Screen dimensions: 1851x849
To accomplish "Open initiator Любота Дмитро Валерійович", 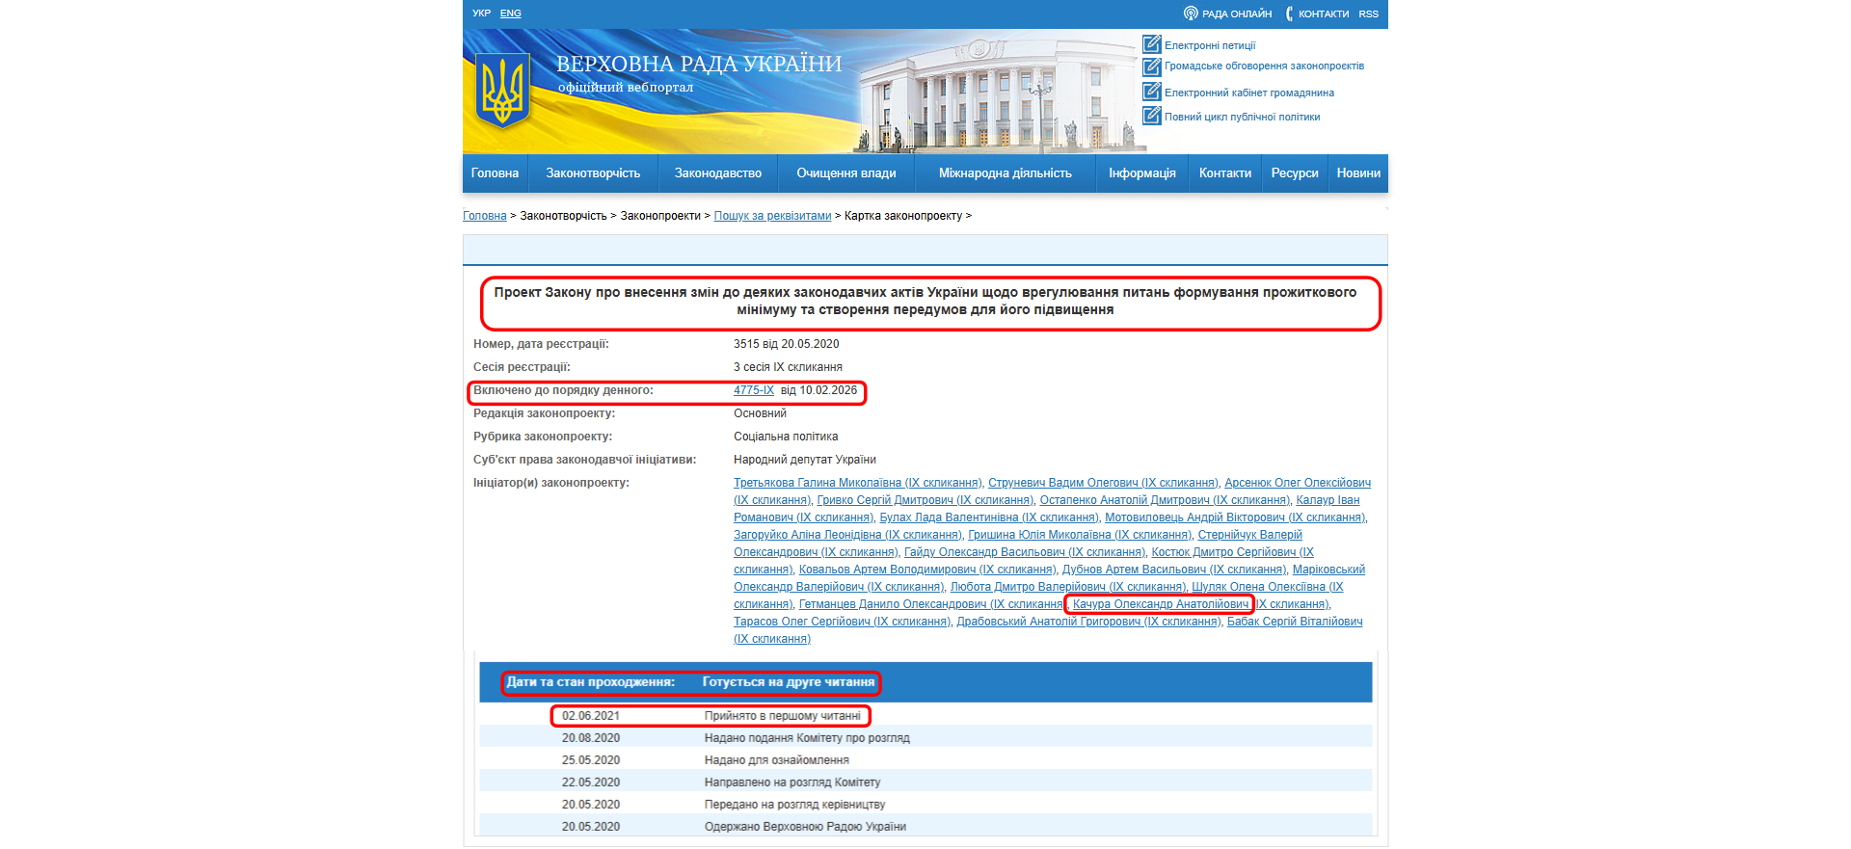I will pos(1067,587).
